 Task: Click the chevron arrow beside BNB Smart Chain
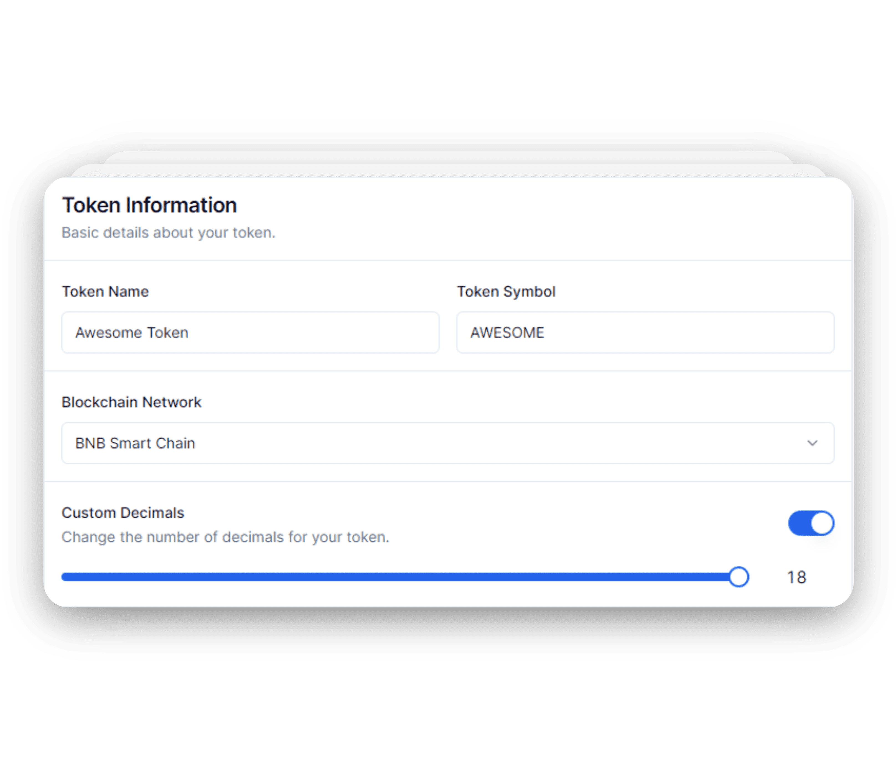[812, 443]
